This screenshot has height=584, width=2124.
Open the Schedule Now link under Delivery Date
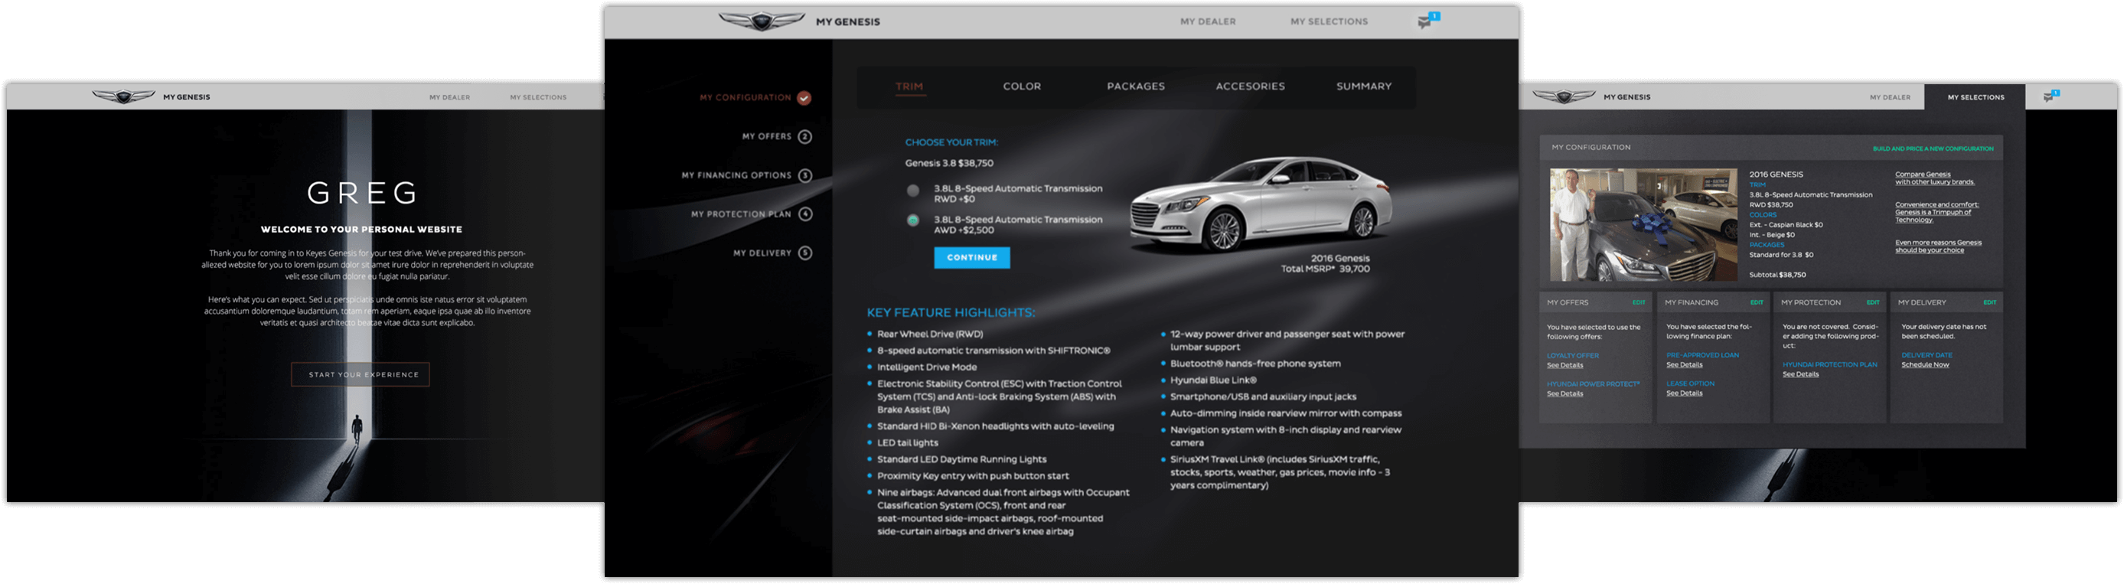1924,364
